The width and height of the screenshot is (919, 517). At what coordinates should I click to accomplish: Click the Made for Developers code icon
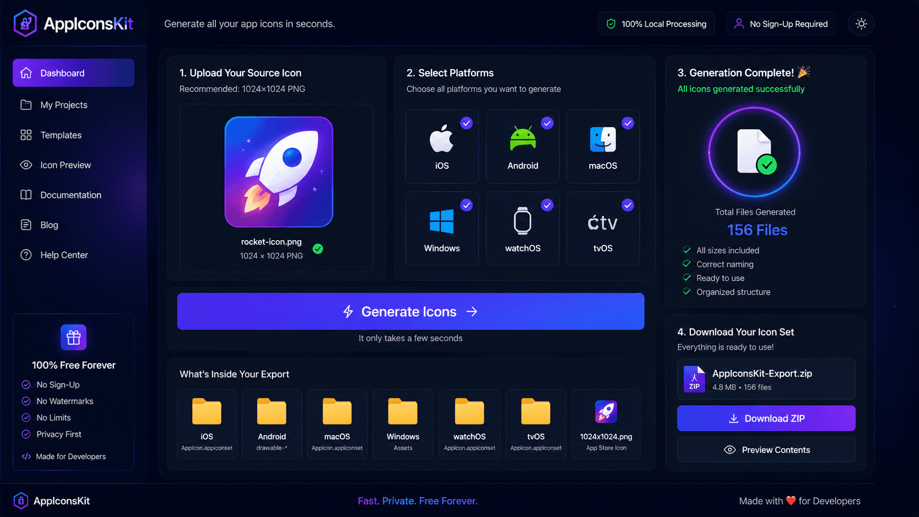coord(26,457)
